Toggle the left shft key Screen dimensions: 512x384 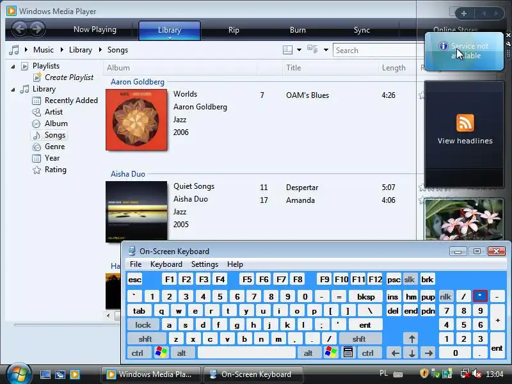pyautogui.click(x=145, y=339)
